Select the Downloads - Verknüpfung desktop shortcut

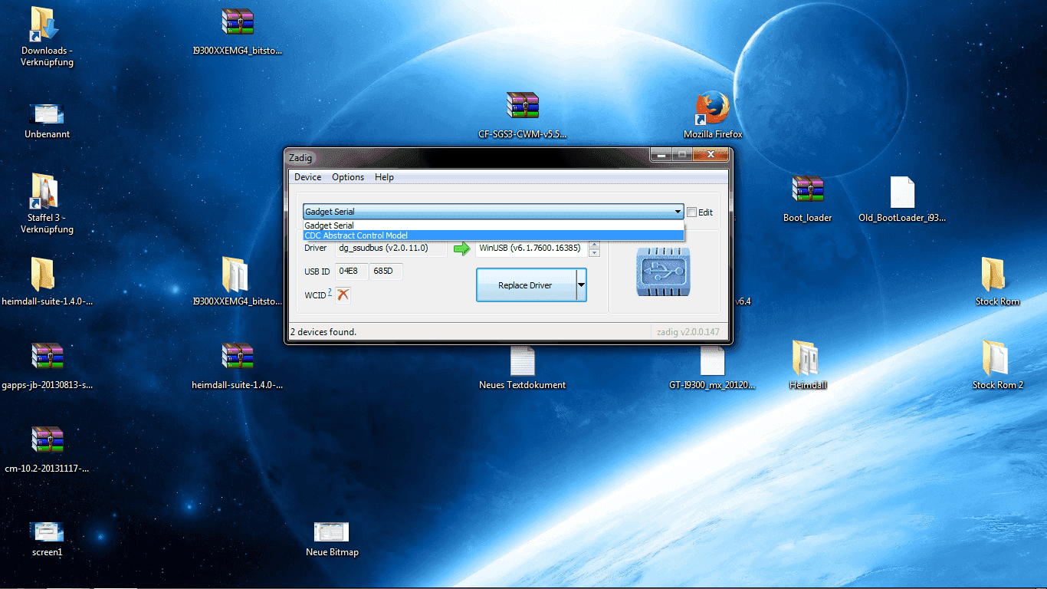[47, 38]
